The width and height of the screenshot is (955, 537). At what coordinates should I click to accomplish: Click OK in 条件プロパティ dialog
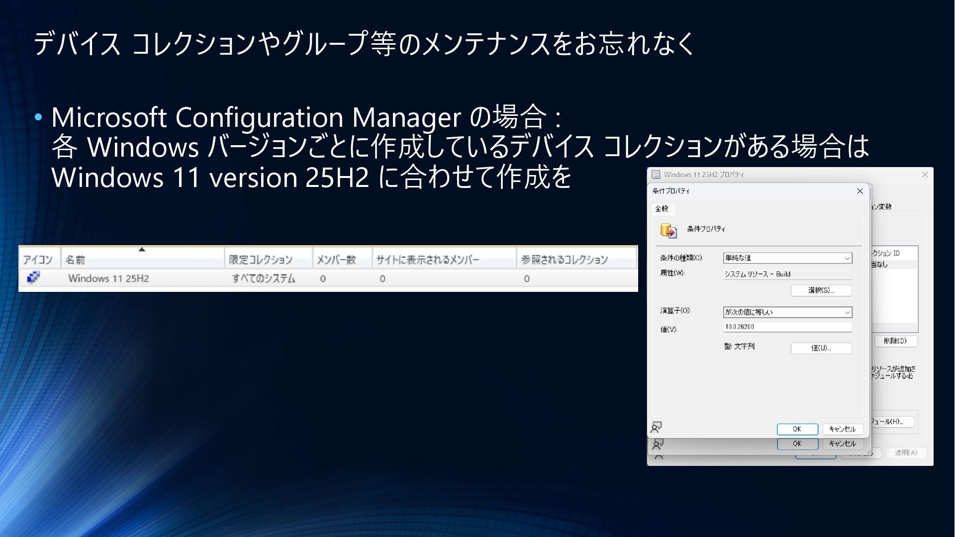[797, 429]
